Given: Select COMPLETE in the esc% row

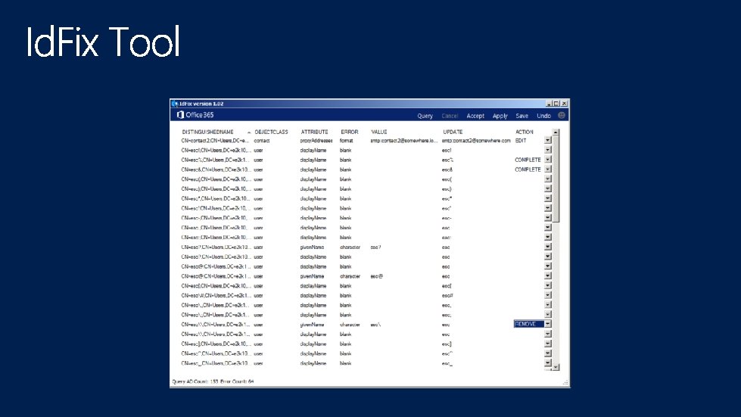Looking at the screenshot, I should click(528, 160).
